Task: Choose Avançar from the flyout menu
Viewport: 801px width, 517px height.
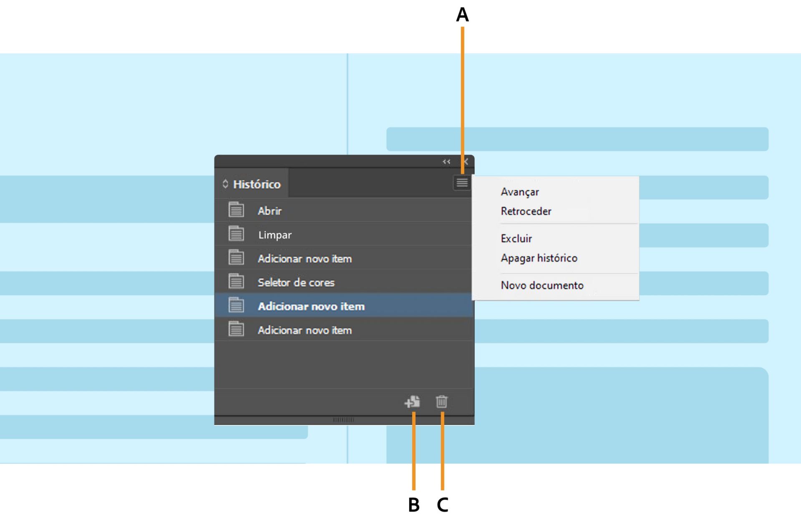Action: (519, 192)
